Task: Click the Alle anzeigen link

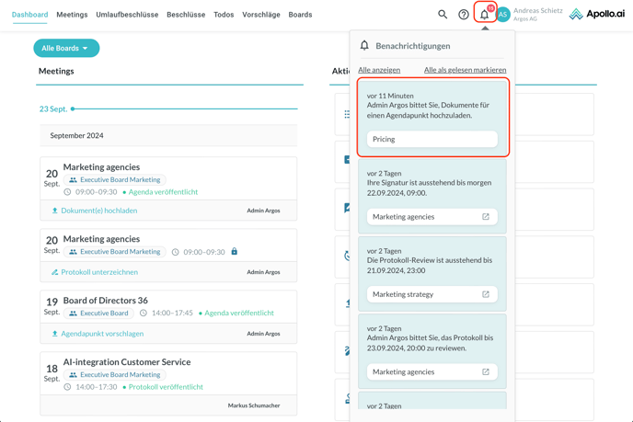Action: click(379, 70)
